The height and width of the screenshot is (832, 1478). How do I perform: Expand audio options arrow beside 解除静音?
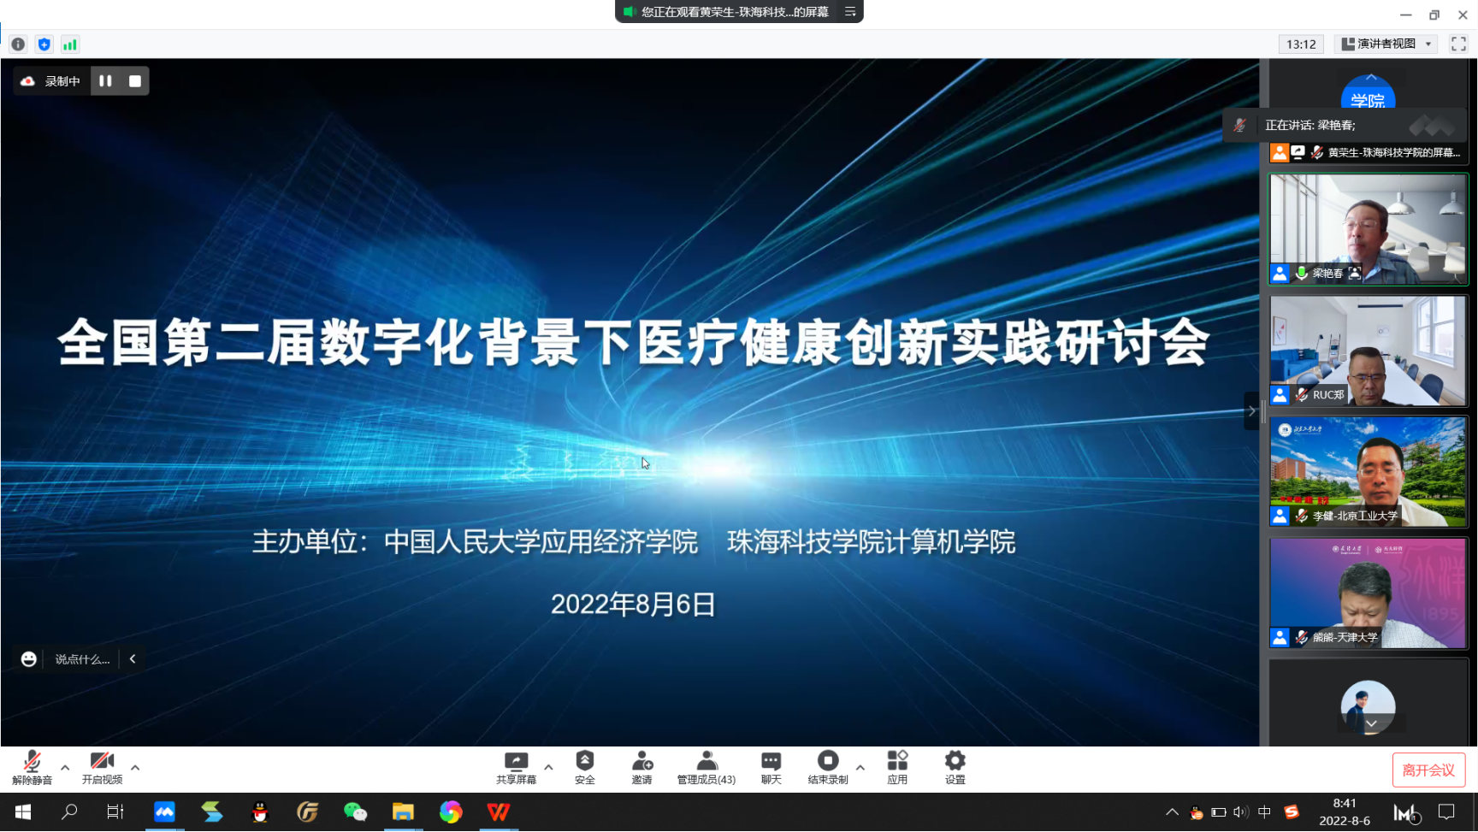65,768
